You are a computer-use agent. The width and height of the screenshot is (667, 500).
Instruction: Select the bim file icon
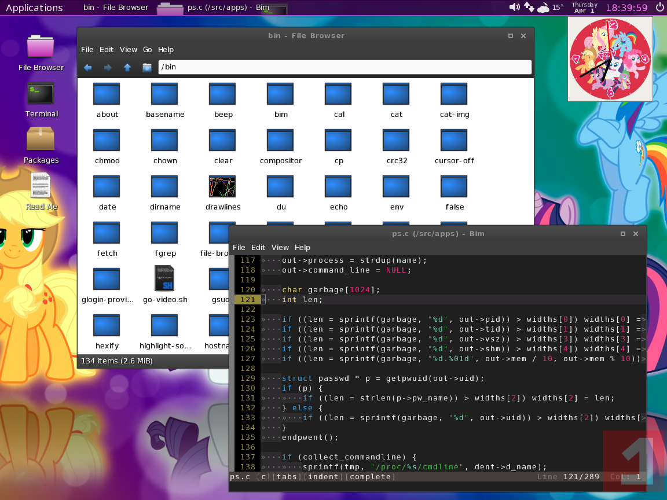(281, 94)
